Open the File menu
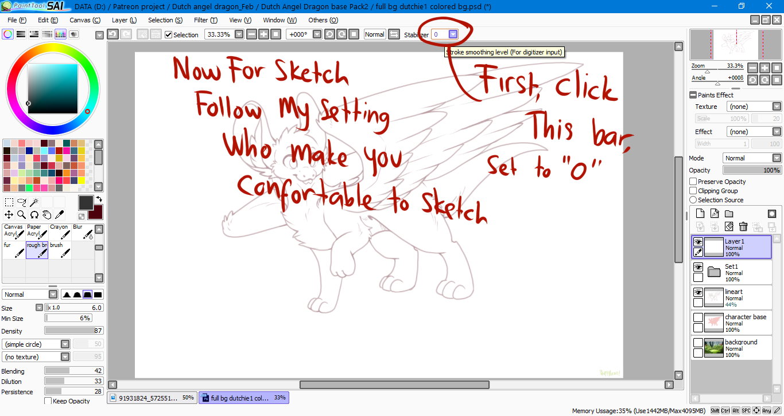 click(x=17, y=20)
